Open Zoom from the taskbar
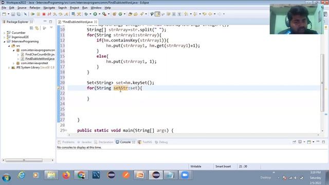Viewport: 329px width, 185px height. pyautogui.click(x=185, y=175)
